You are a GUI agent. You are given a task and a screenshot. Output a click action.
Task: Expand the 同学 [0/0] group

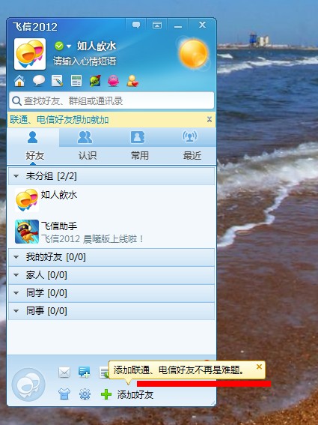click(x=111, y=293)
